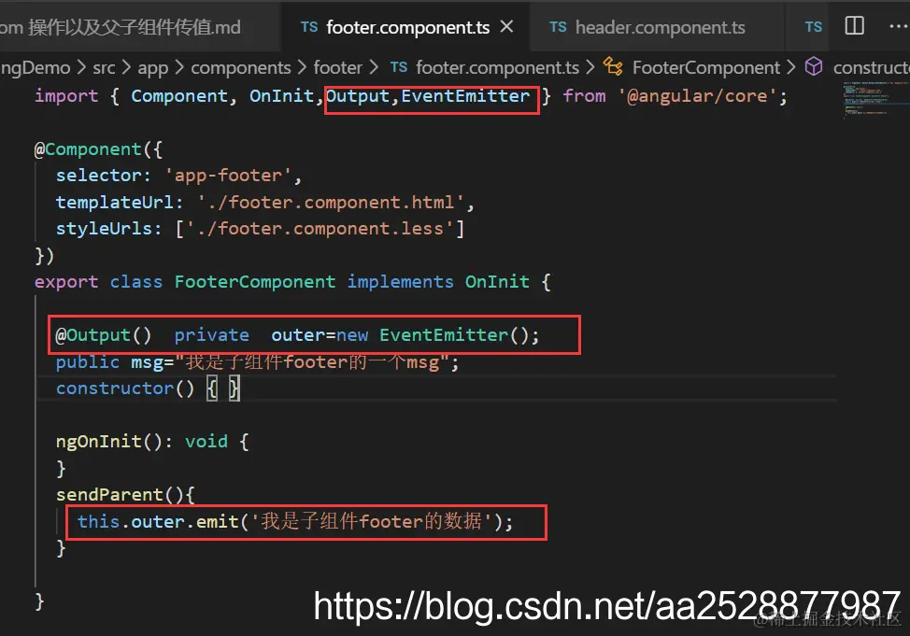Click 'app-footer' selector value
Image resolution: width=910 pixels, height=636 pixels.
coord(228,176)
